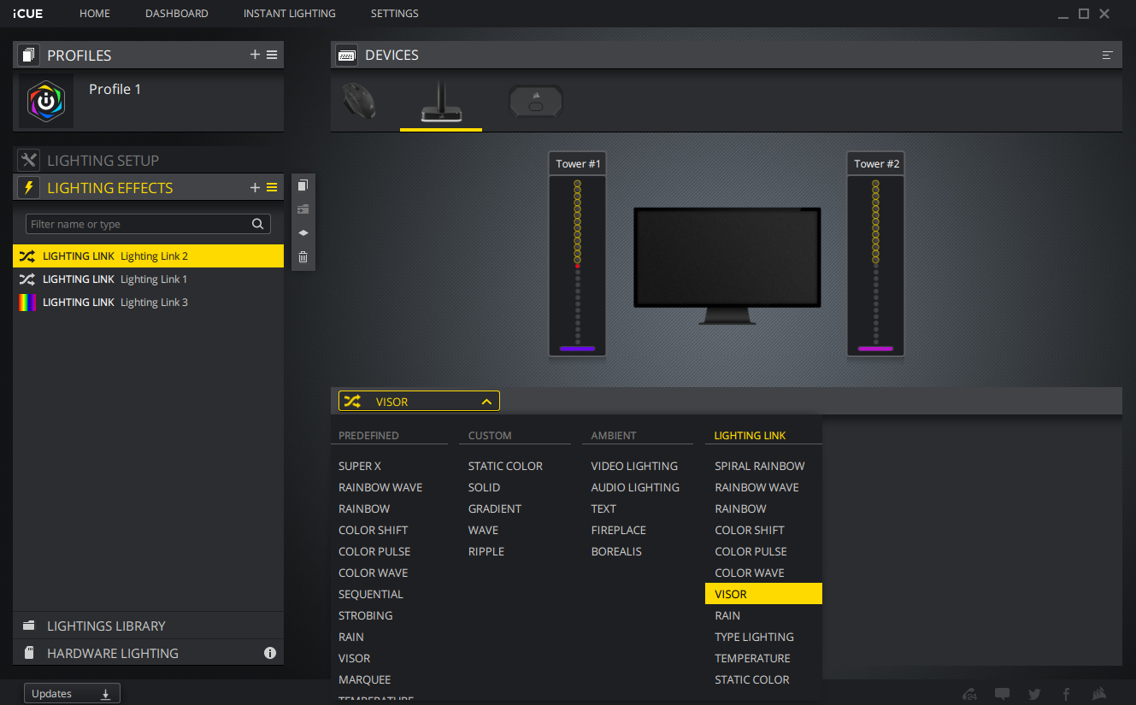Choose VIDEO LIGHTING ambient effect

pos(634,466)
